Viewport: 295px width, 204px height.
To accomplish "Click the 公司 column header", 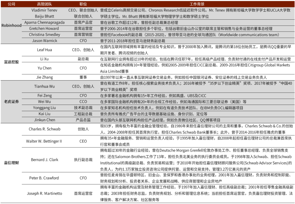I will tap(11, 4).
